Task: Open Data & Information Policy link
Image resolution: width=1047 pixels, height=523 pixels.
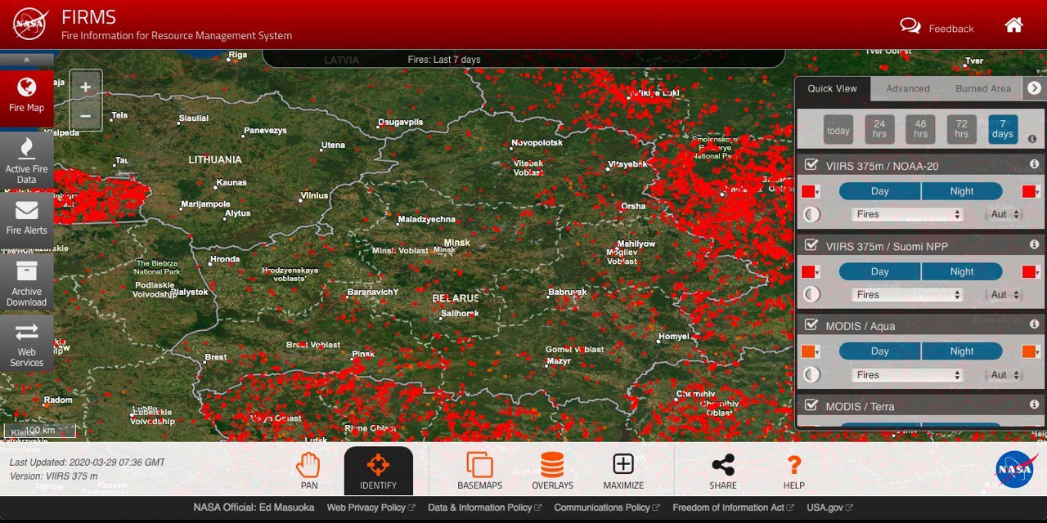Action: pyautogui.click(x=484, y=507)
